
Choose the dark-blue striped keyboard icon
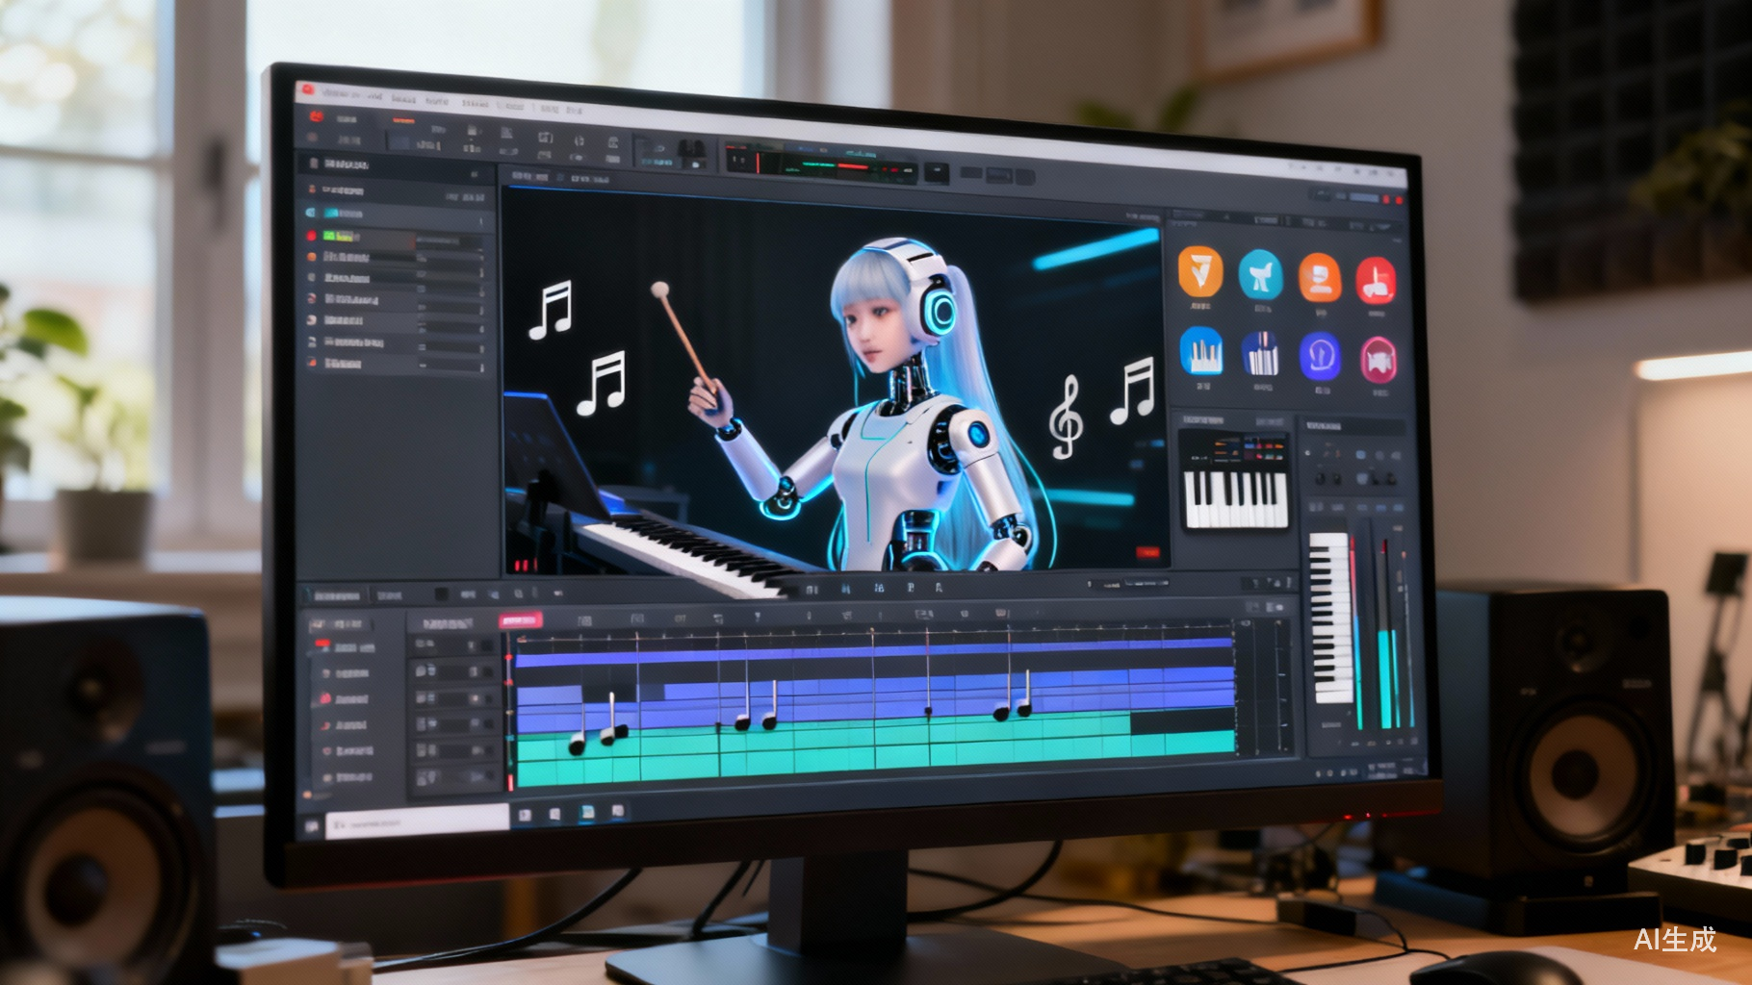click(1260, 354)
